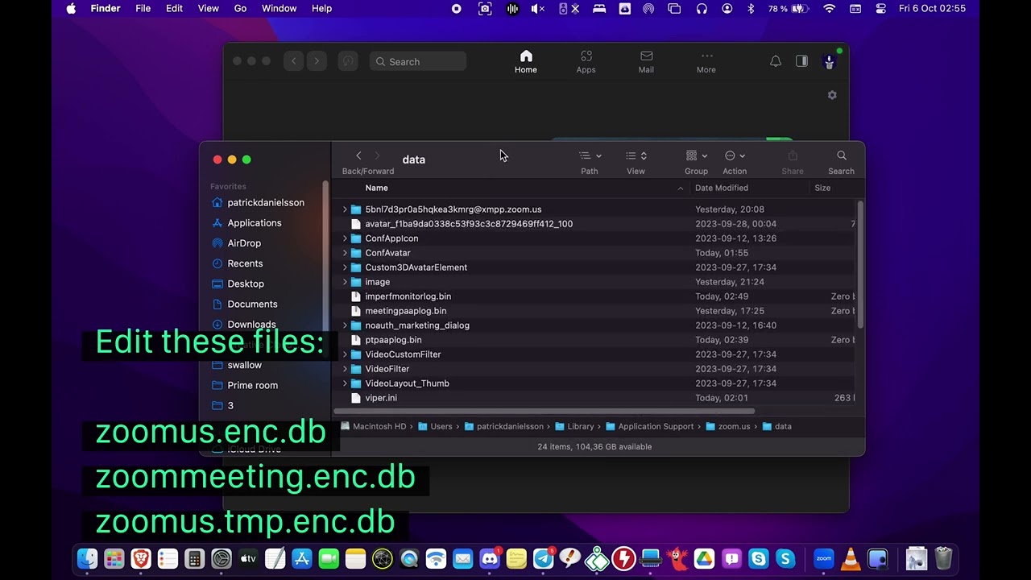Click Bluetooth icon in menu bar
1031x580 pixels.
tap(751, 8)
